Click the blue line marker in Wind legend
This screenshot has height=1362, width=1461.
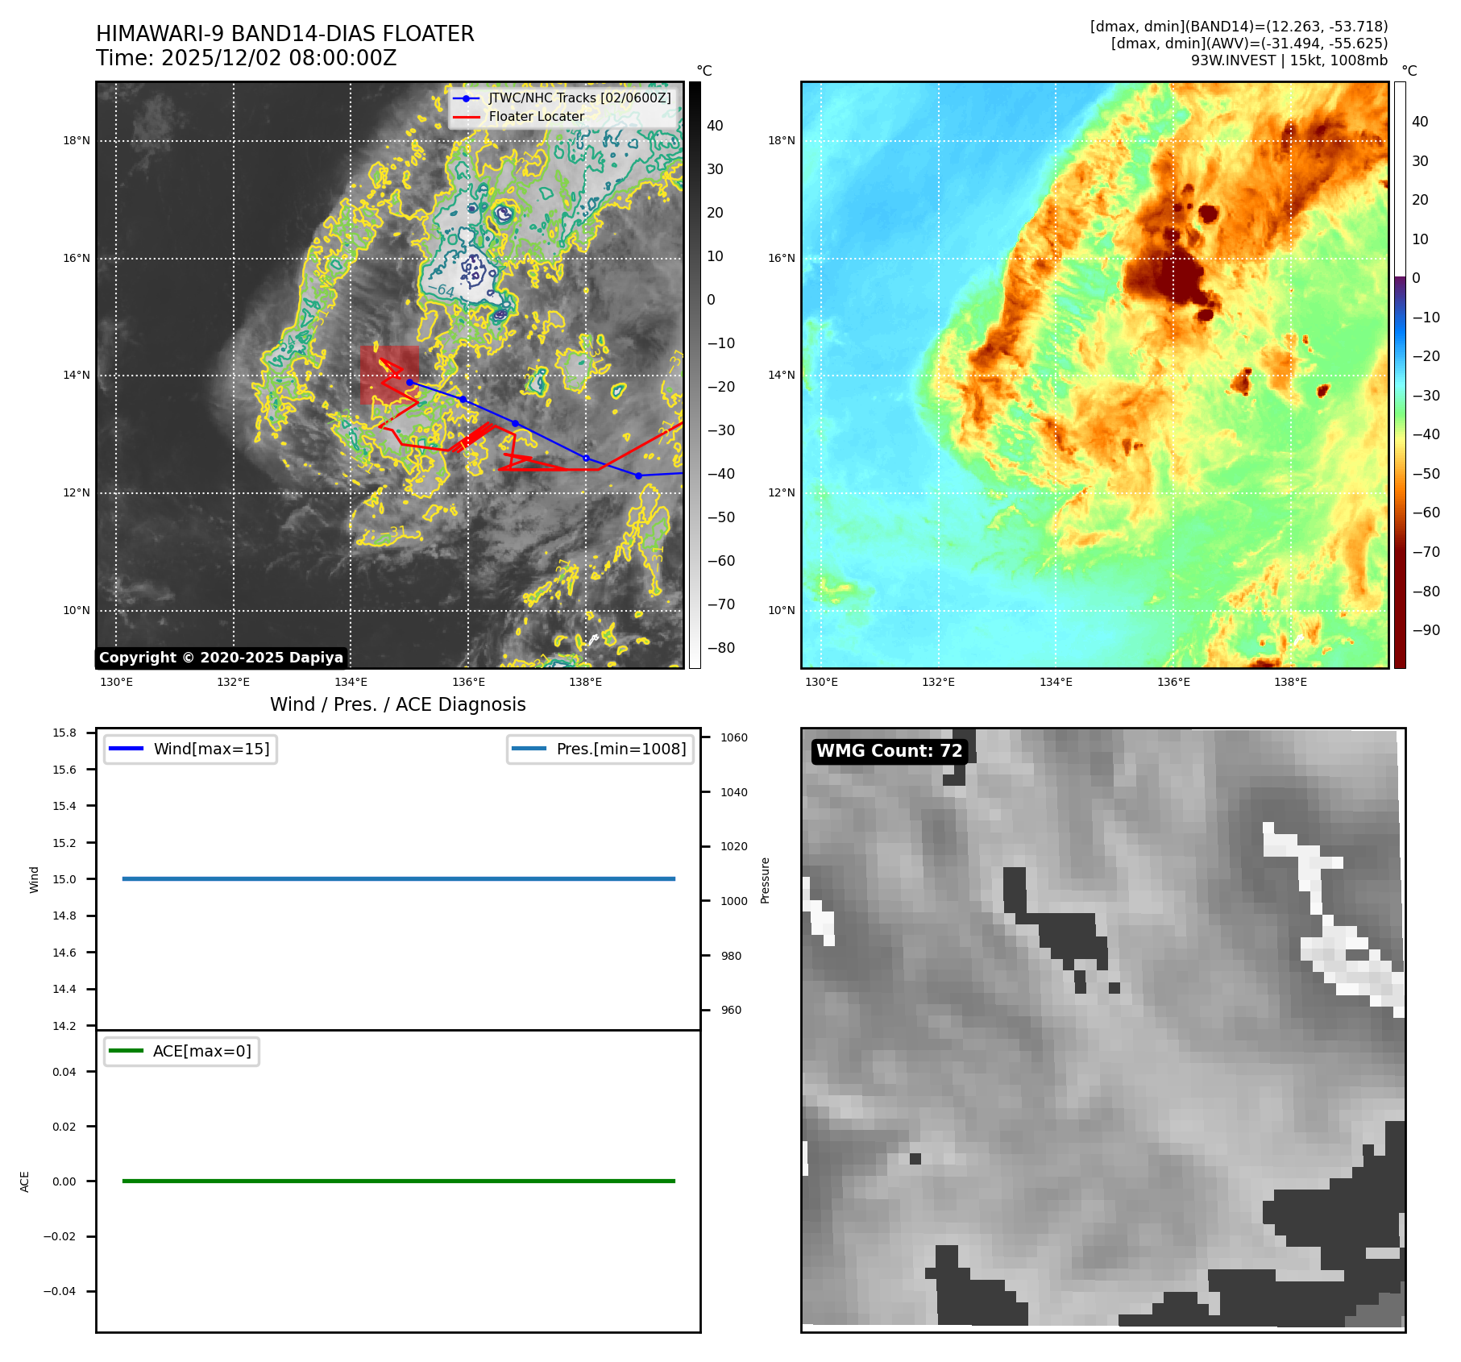[x=125, y=749]
